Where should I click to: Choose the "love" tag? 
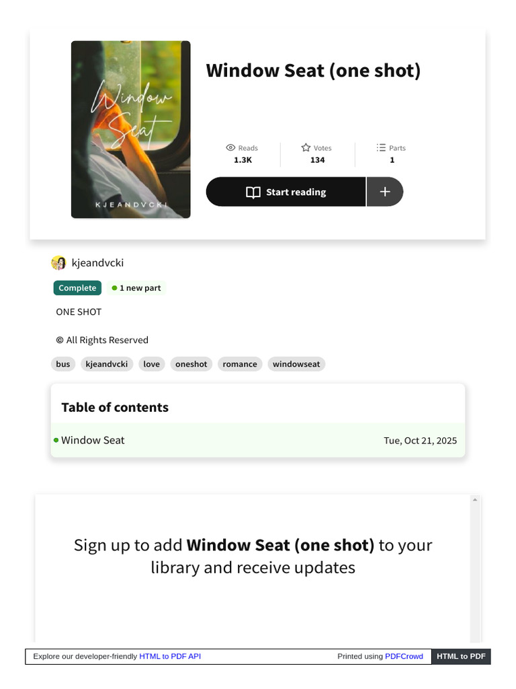tap(152, 364)
